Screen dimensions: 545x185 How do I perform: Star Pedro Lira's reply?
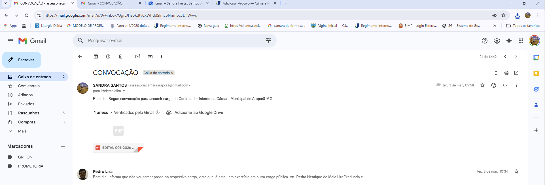[516, 171]
